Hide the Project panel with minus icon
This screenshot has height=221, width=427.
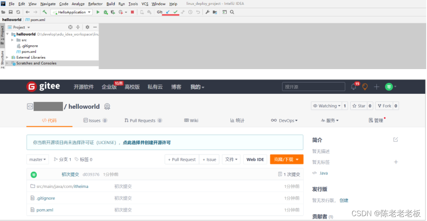(95, 27)
